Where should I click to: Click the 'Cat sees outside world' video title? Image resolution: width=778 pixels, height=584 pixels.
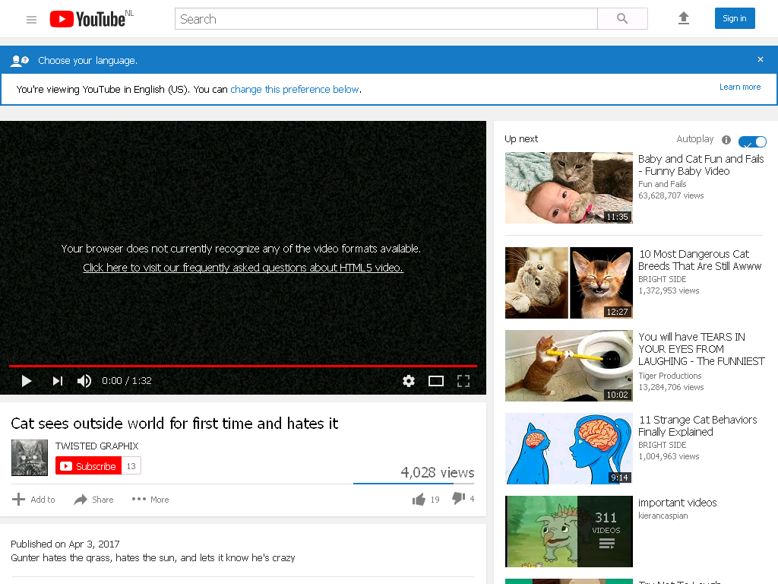(x=174, y=424)
